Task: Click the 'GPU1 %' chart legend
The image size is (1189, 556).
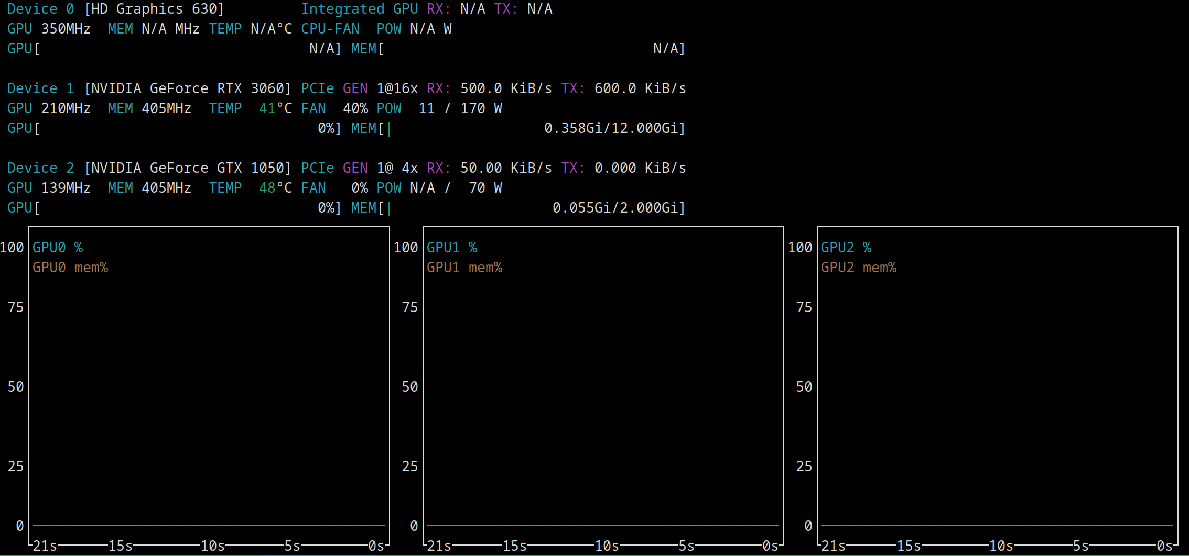Action: [x=452, y=248]
